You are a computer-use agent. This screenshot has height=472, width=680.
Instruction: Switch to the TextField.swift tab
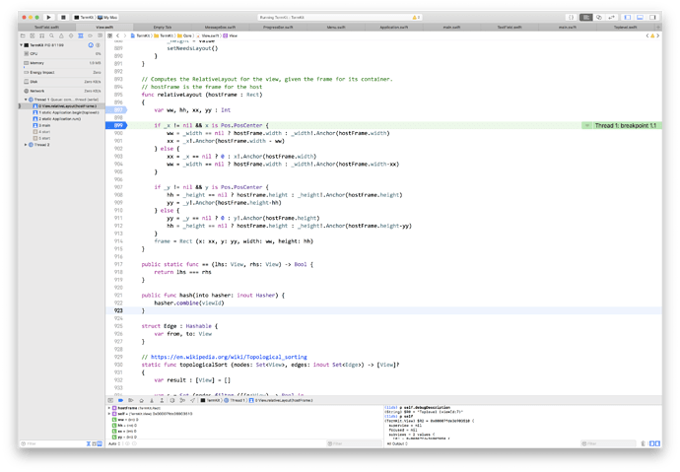[47, 28]
